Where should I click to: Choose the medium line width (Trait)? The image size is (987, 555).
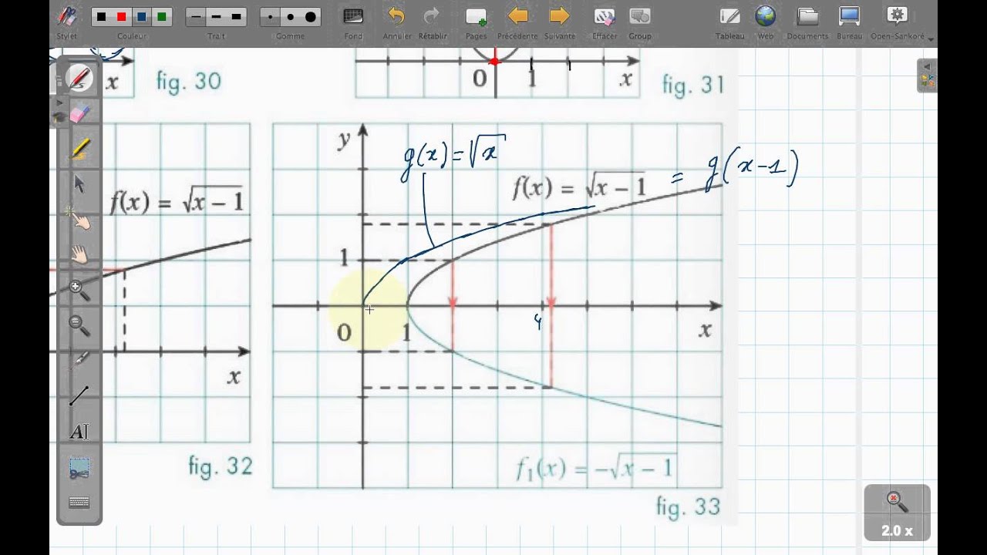pos(216,17)
